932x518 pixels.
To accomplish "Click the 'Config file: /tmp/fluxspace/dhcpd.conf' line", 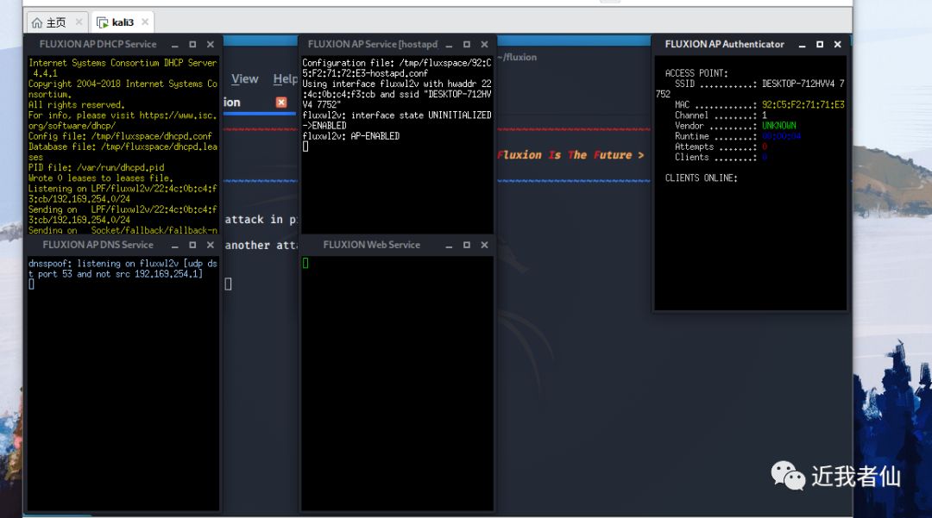I will 120,136.
